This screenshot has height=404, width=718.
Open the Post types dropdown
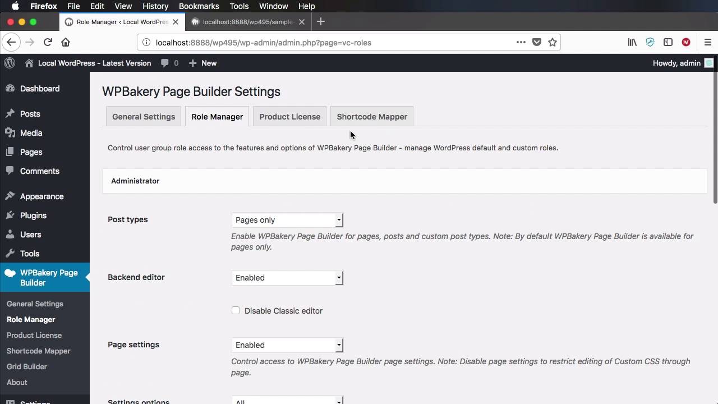pyautogui.click(x=287, y=220)
